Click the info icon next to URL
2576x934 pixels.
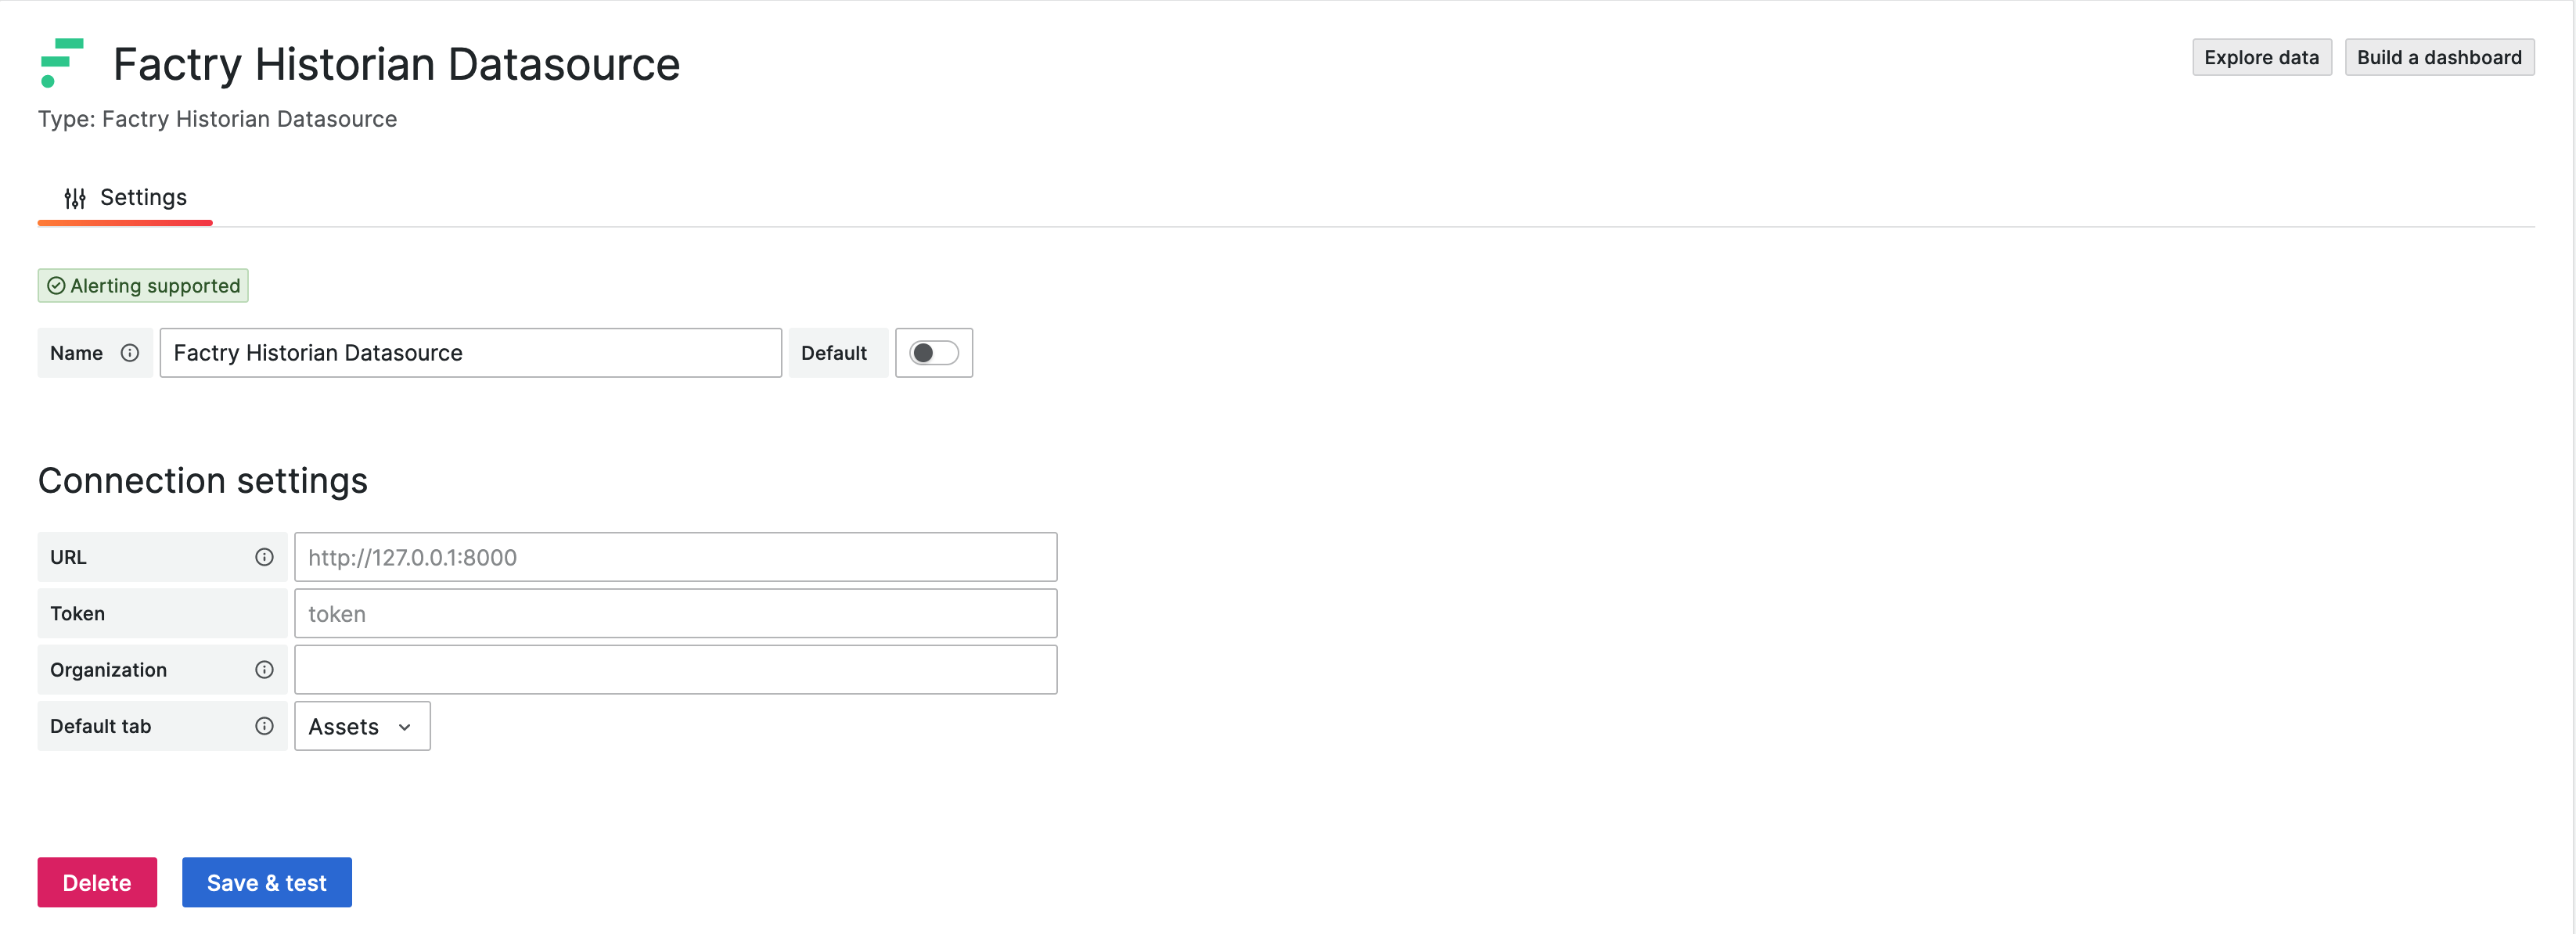pos(263,555)
